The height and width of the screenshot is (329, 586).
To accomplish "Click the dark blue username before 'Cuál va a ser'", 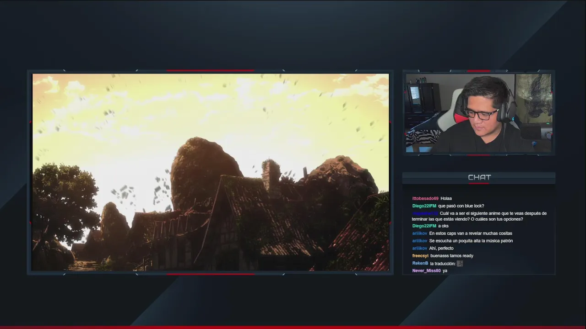I will tap(425, 213).
